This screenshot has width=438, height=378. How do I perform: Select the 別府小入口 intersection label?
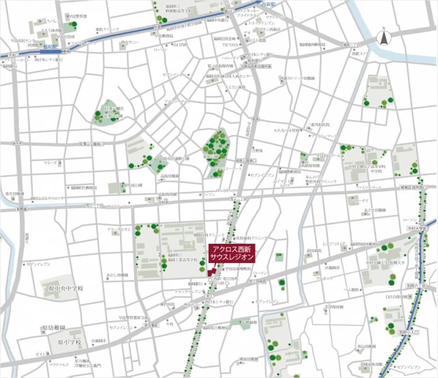coord(408,332)
